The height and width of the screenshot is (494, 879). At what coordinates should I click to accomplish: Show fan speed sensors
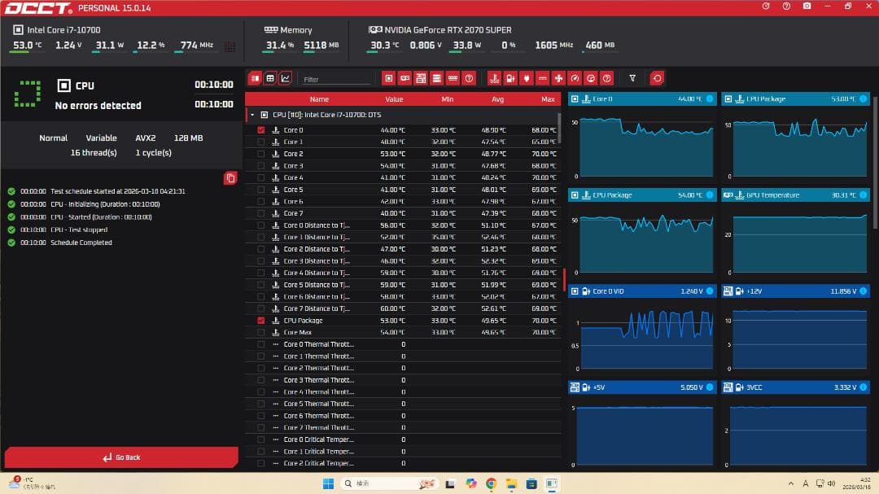pyautogui.click(x=558, y=78)
